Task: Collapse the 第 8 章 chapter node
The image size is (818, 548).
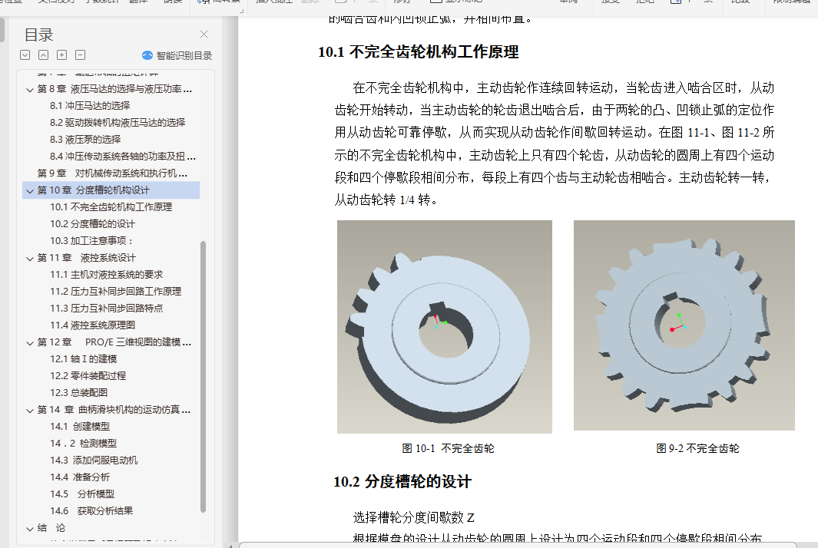Action: (x=30, y=90)
